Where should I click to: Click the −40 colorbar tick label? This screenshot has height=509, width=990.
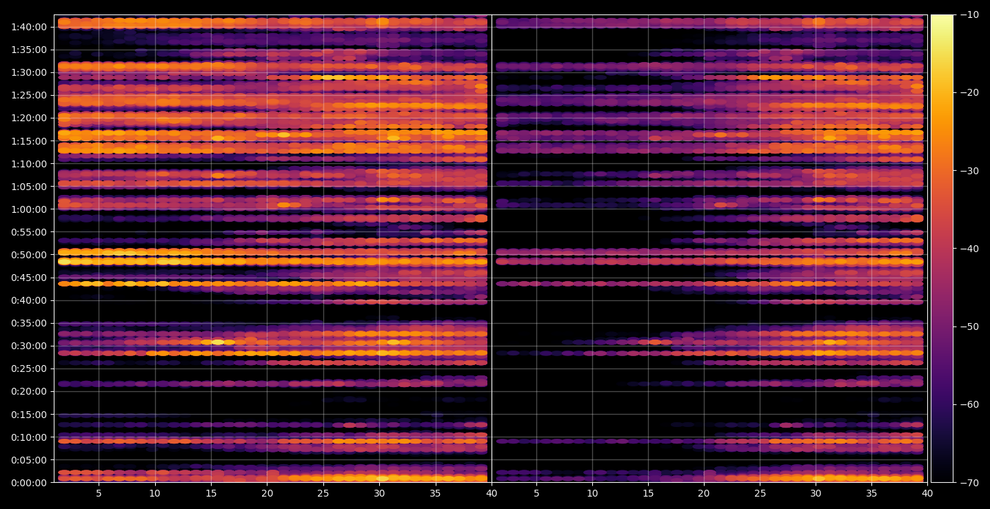(969, 249)
